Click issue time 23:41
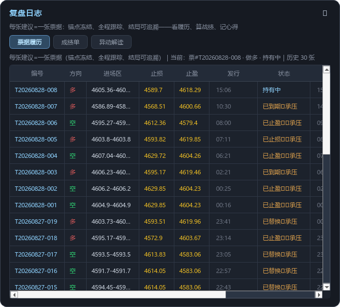340x307 pixels. [x=223, y=221]
